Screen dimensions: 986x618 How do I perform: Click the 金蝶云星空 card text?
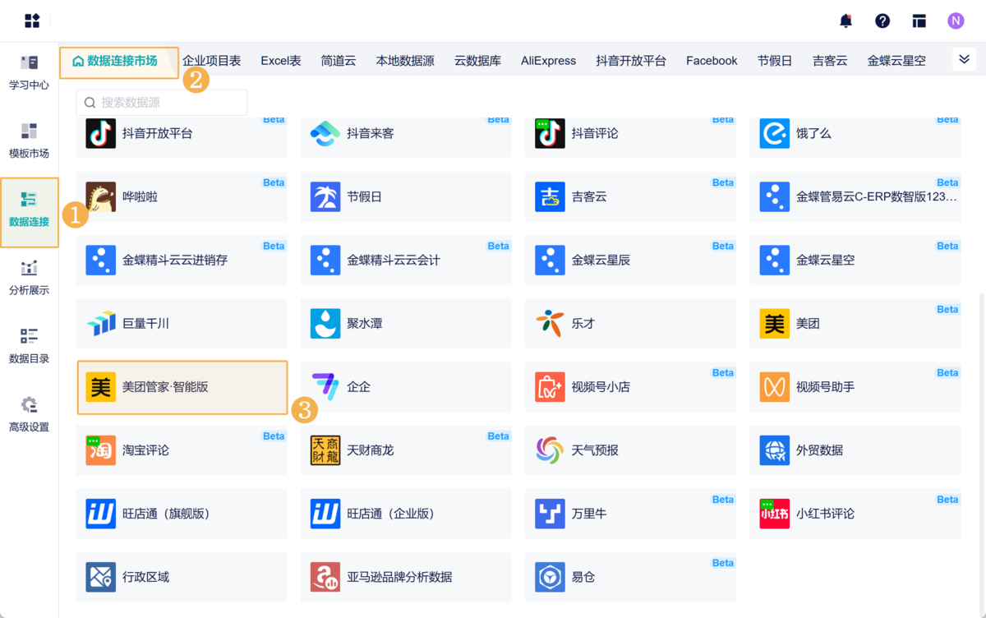pos(825,261)
